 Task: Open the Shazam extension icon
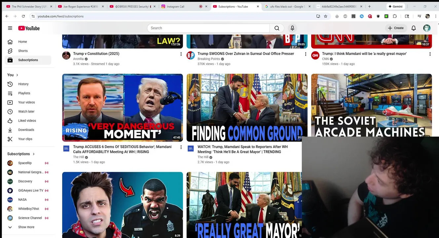[362, 16]
